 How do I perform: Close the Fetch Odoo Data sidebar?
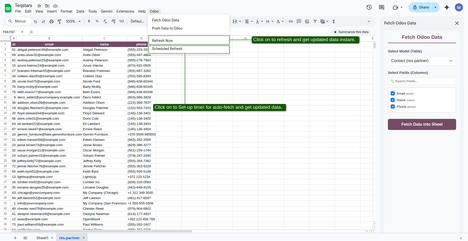(457, 23)
